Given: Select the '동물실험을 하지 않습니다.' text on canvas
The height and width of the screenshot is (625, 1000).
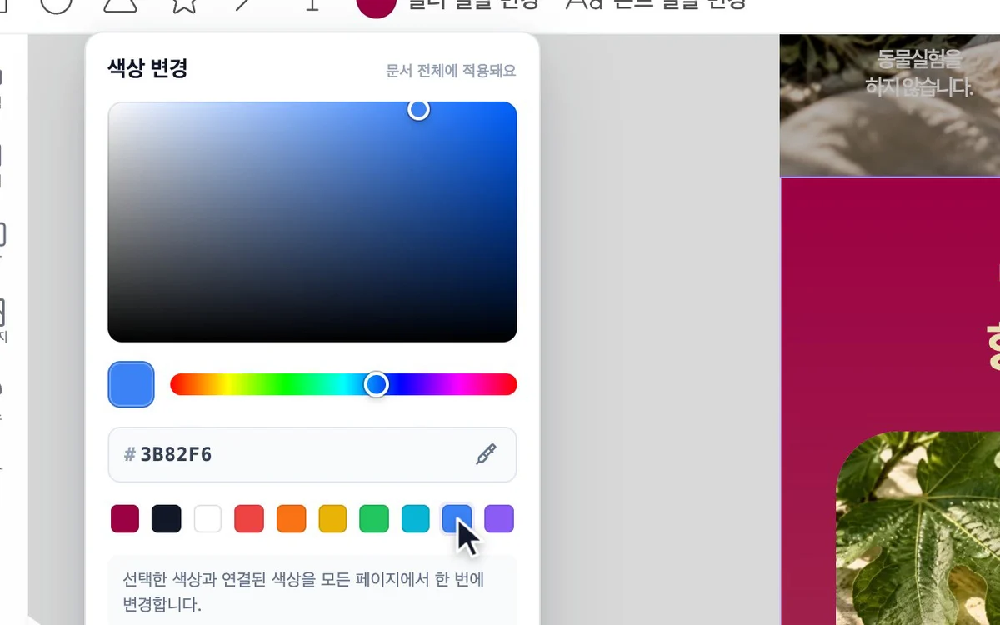Looking at the screenshot, I should (x=919, y=72).
